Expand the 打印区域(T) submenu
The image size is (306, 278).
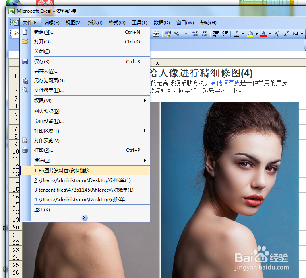145,131
